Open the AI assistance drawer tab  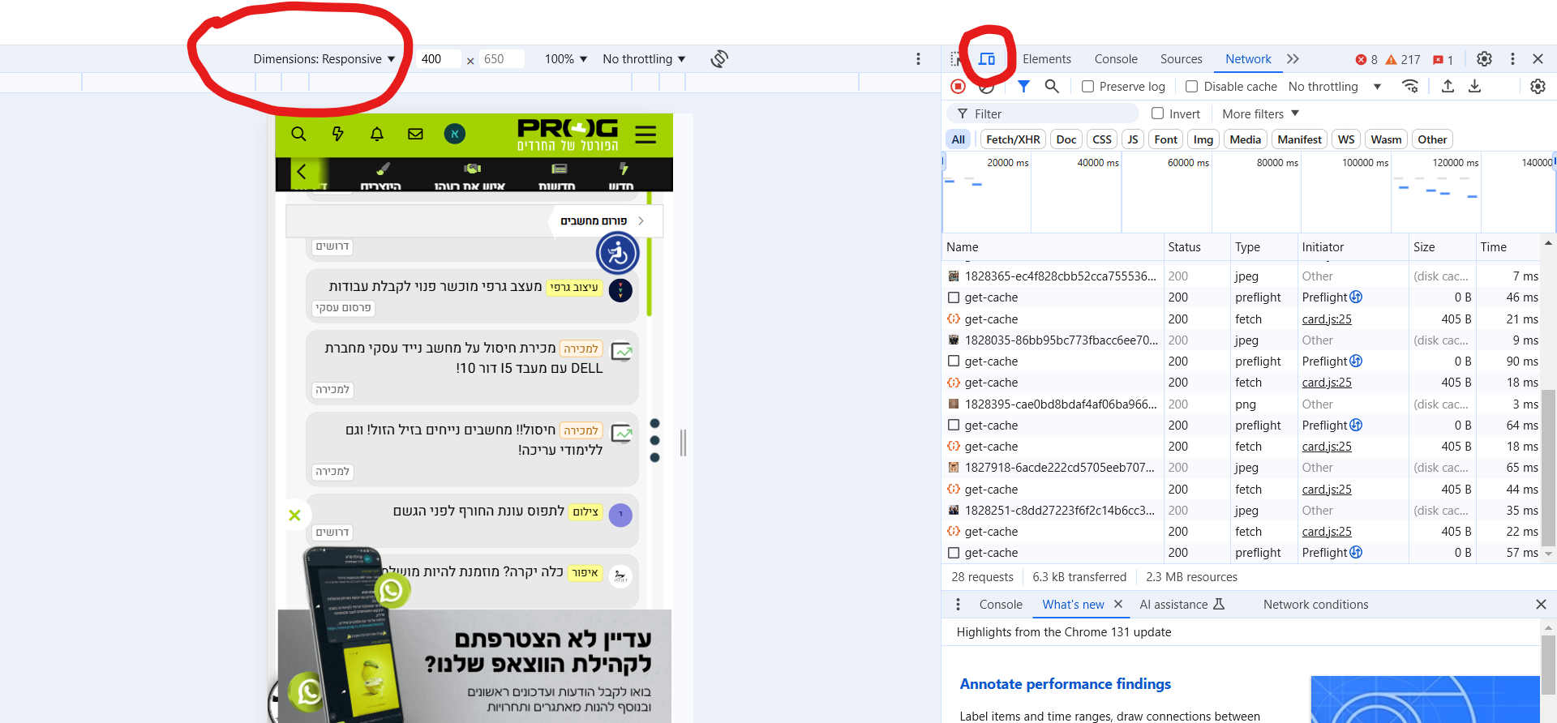[x=1182, y=605]
